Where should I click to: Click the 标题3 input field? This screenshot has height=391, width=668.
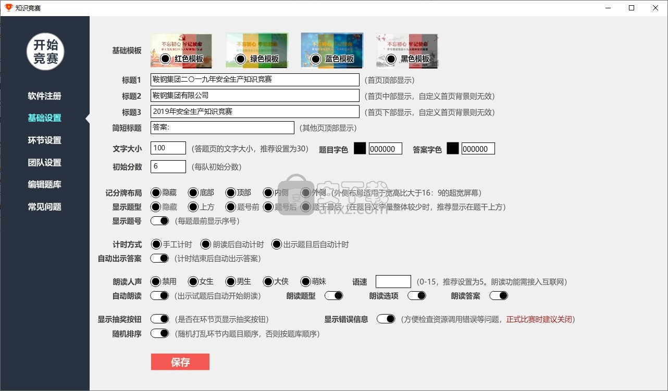(255, 112)
